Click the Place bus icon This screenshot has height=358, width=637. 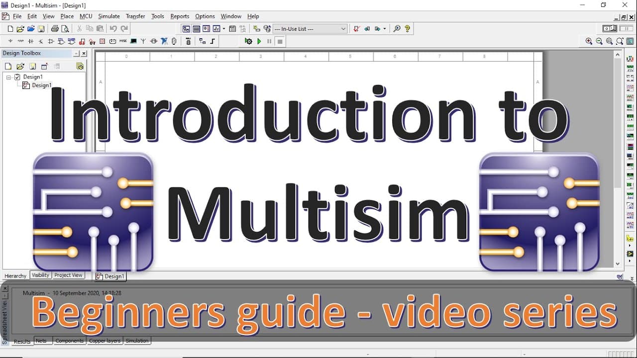[212, 41]
